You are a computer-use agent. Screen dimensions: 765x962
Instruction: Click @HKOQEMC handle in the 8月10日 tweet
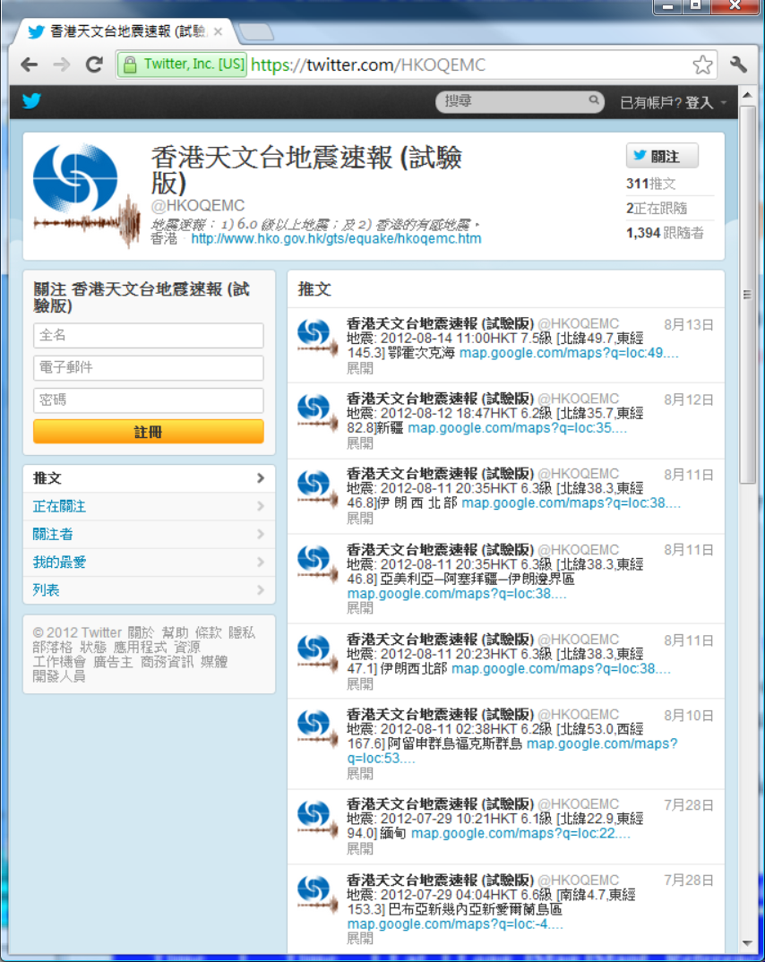[x=578, y=715]
